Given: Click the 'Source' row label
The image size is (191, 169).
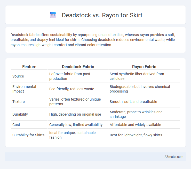Looking at the screenshot, I should 18,76.
